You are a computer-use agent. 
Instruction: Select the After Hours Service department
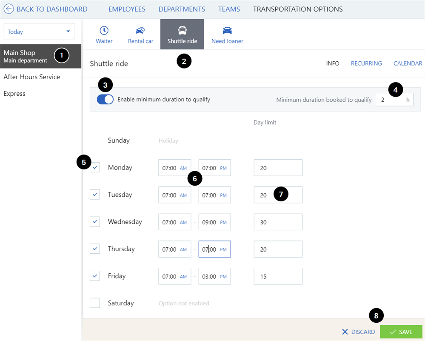click(x=31, y=77)
